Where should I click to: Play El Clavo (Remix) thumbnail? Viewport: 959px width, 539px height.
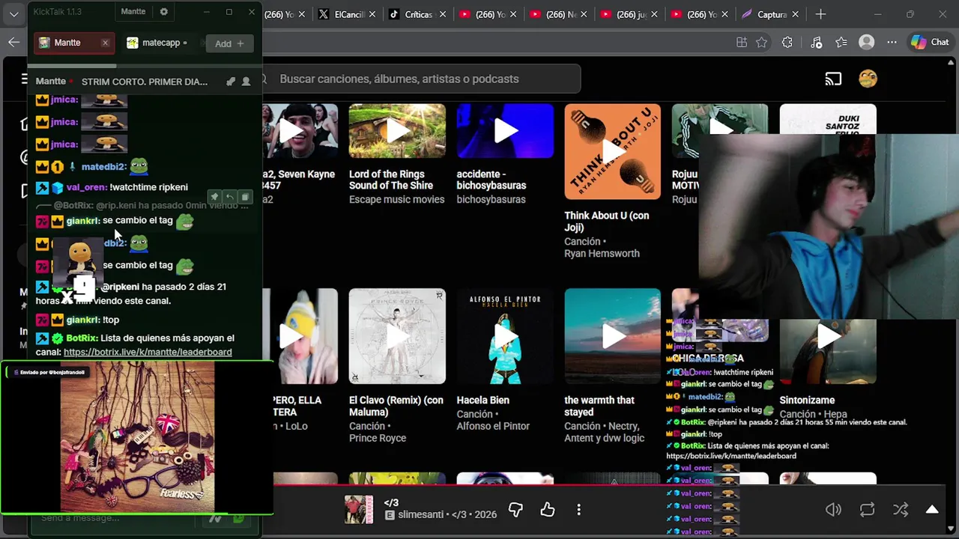tap(397, 336)
